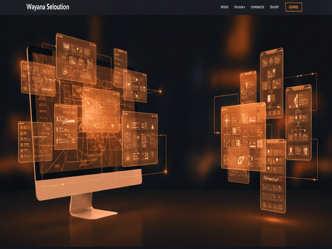Click the Wayana Seloution logo text

48,7
